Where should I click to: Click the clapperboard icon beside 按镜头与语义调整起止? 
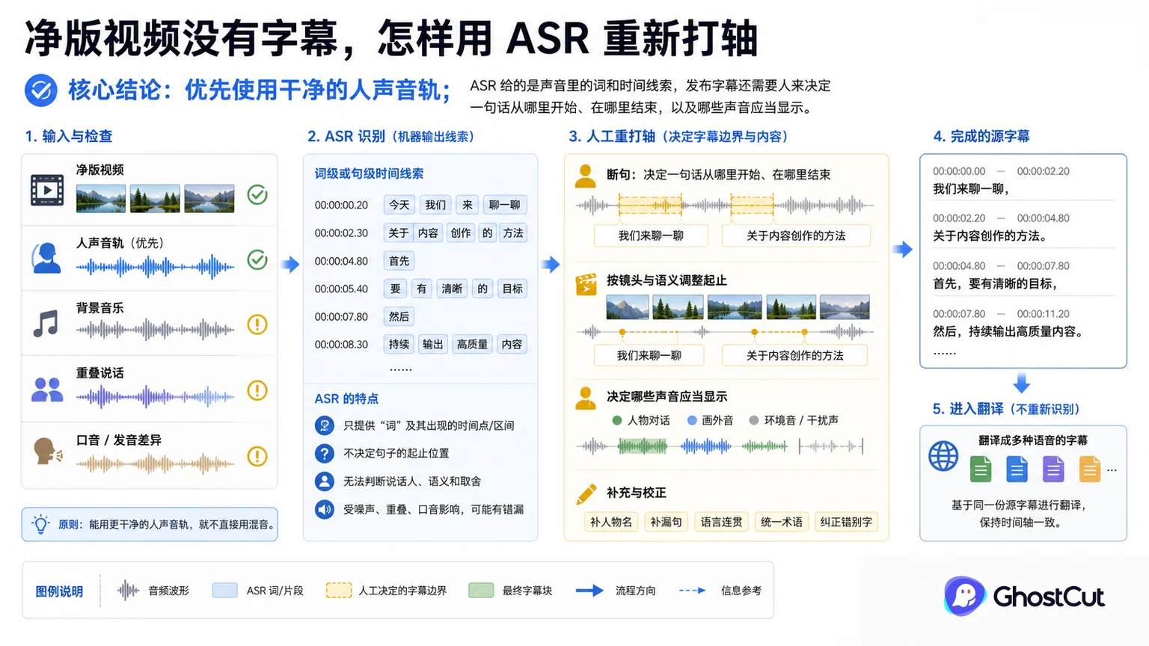click(586, 284)
